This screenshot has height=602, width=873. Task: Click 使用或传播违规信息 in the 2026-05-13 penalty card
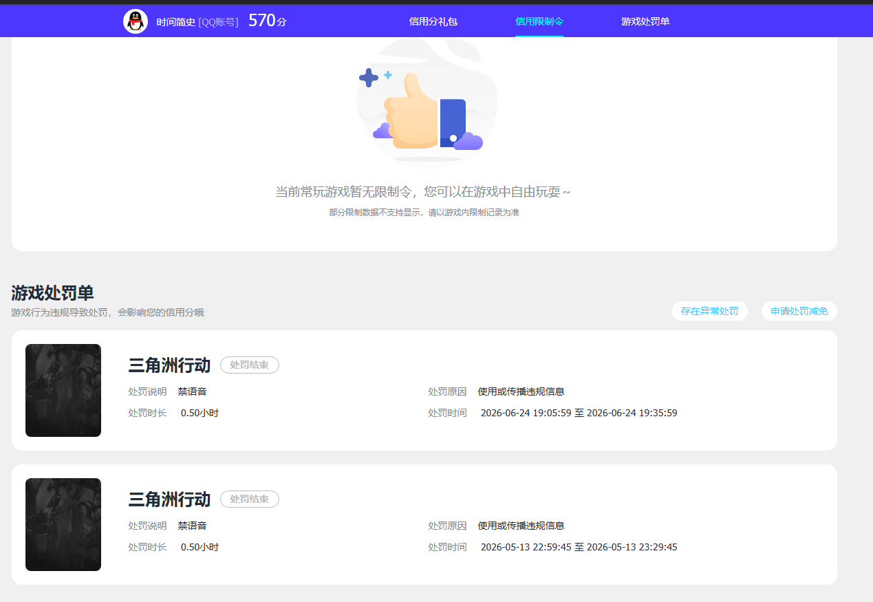pyautogui.click(x=521, y=526)
